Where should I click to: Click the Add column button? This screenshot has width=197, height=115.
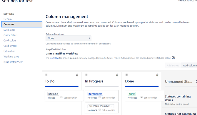coord(189,66)
